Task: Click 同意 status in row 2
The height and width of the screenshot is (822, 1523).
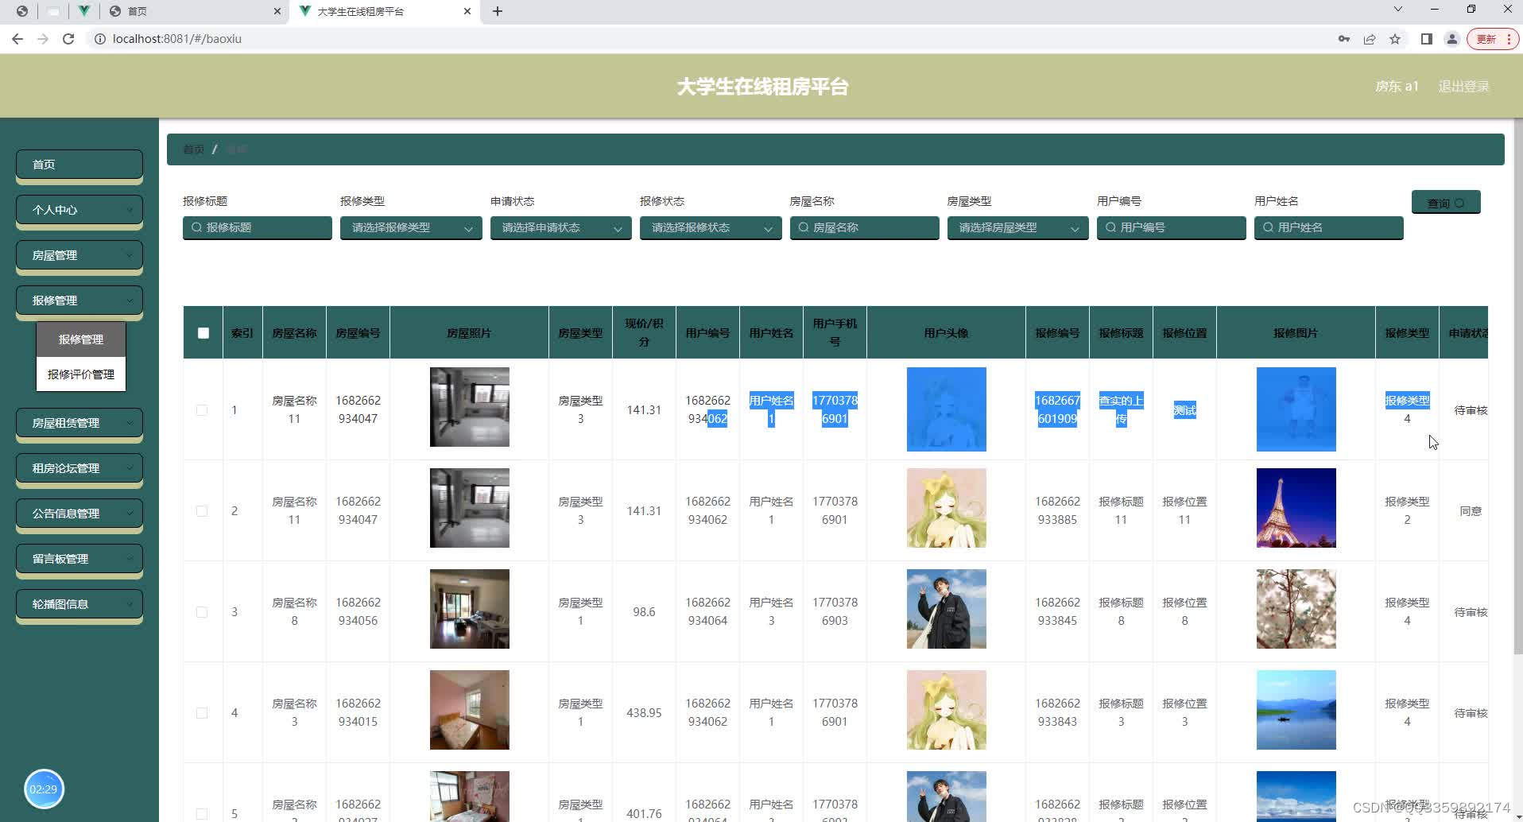Action: pos(1471,511)
